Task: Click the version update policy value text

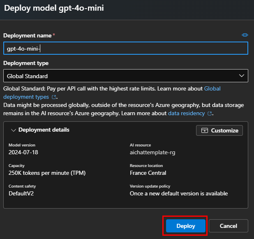Action: tap(179, 193)
